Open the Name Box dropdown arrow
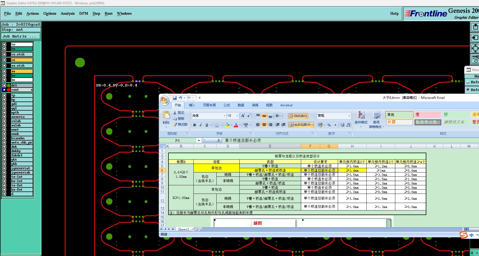Screen dimensions: 479x256 [x=199, y=140]
